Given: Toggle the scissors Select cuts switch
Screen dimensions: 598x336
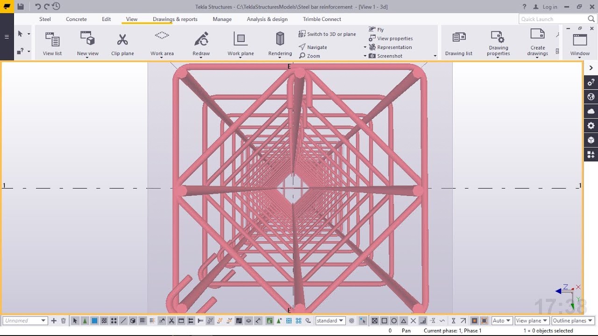Looking at the screenshot, I should point(171,321).
